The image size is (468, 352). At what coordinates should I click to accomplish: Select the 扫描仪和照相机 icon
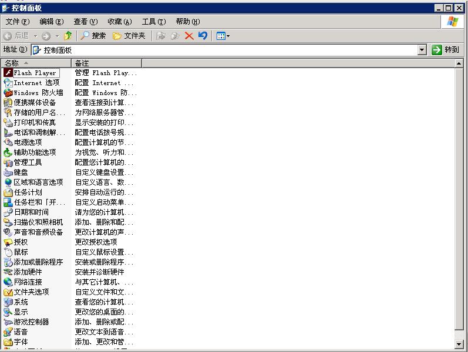8,222
